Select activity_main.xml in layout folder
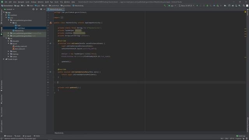Screen dimensions: 249x140 pyautogui.click(x=20, y=46)
